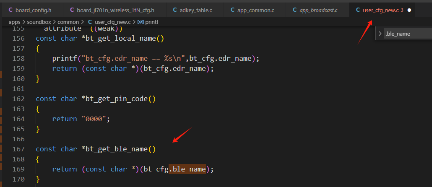The image size is (432, 187).
Task: Click the bt_get_pin_code function name
Action: click(x=117, y=99)
